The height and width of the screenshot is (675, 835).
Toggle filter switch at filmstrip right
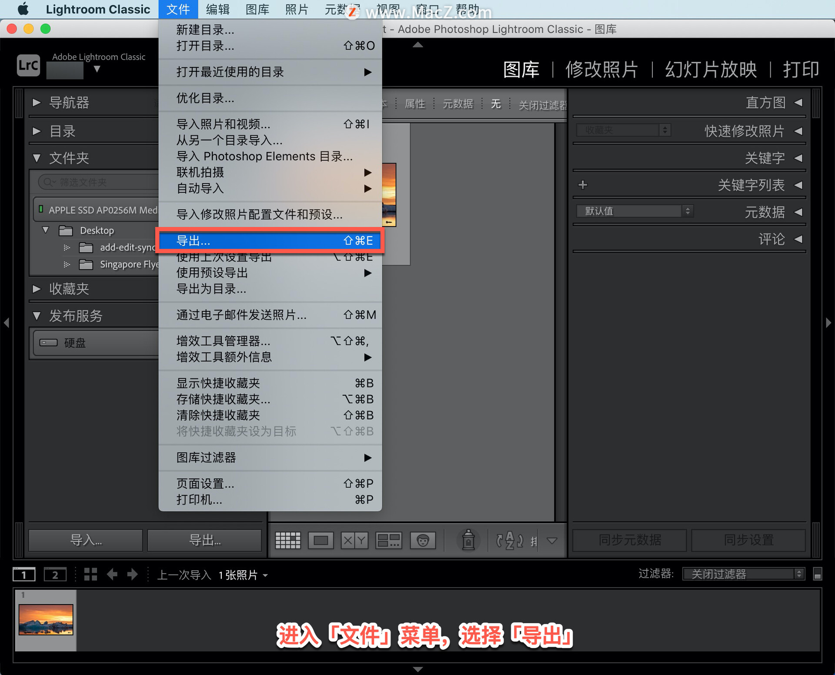817,574
